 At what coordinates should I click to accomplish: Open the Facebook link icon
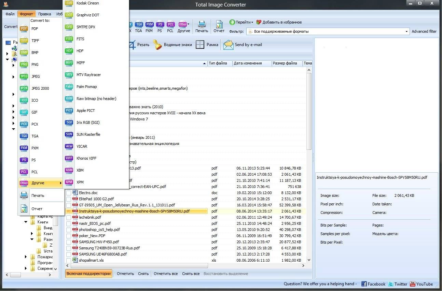[x=364, y=284]
